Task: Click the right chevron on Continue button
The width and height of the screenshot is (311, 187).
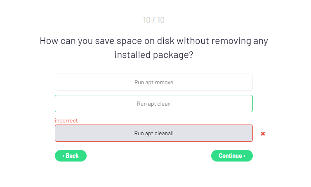Action: pos(244,156)
